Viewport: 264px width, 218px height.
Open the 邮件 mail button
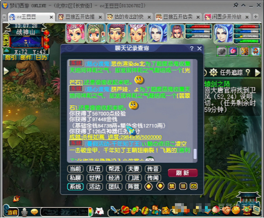[26, 58]
